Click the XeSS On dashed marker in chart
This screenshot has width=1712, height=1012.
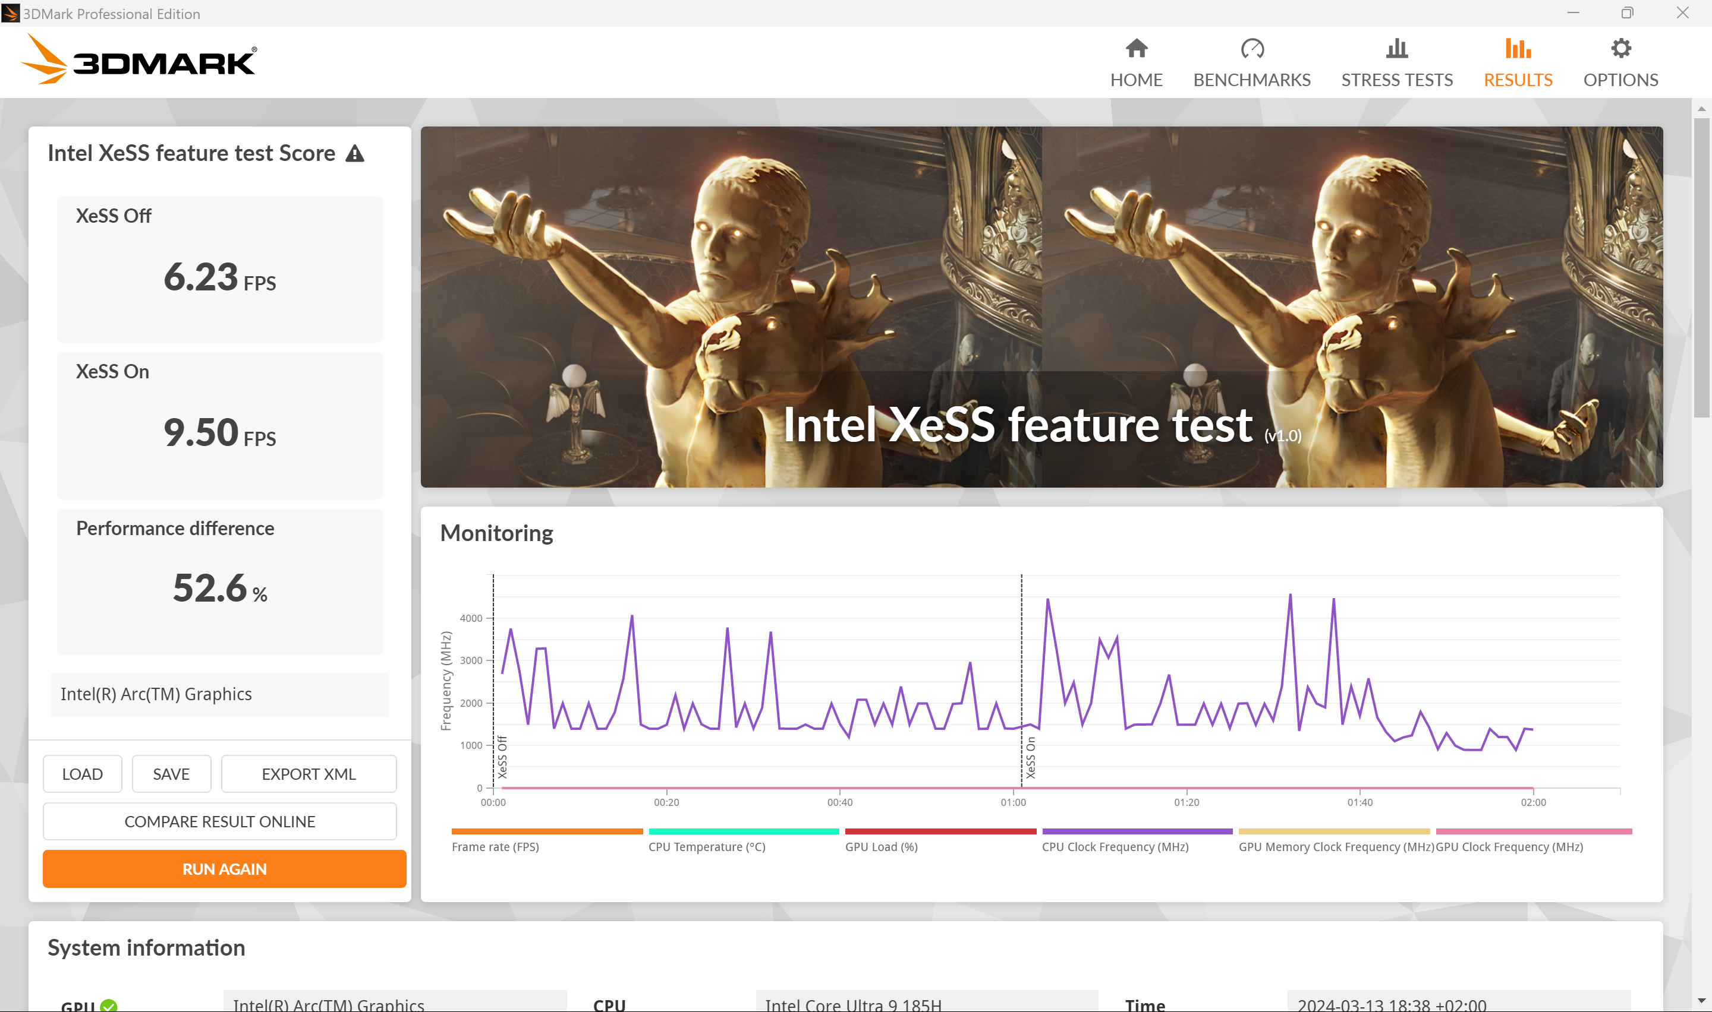click(1021, 682)
